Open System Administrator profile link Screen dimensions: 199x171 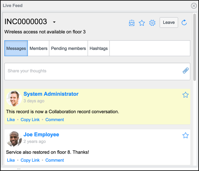[x=51, y=94]
